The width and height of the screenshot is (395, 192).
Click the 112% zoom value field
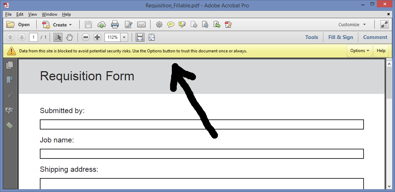coord(112,37)
